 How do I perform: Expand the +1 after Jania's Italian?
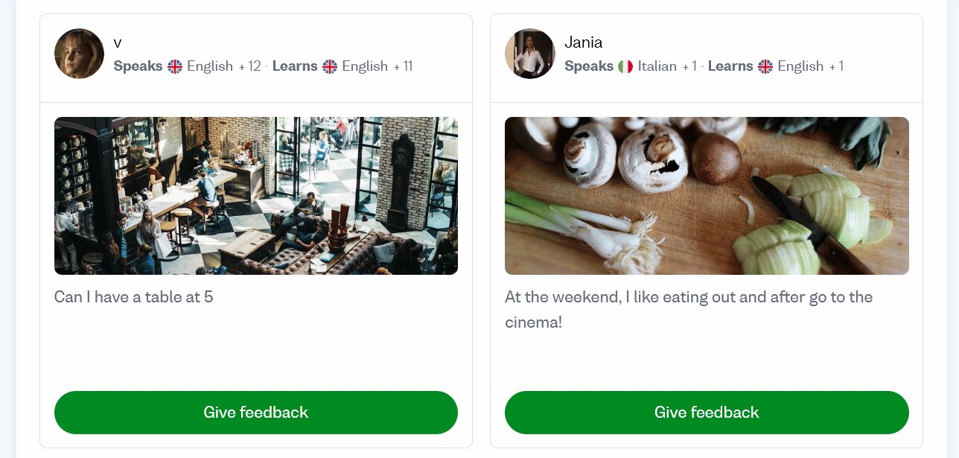click(x=689, y=66)
